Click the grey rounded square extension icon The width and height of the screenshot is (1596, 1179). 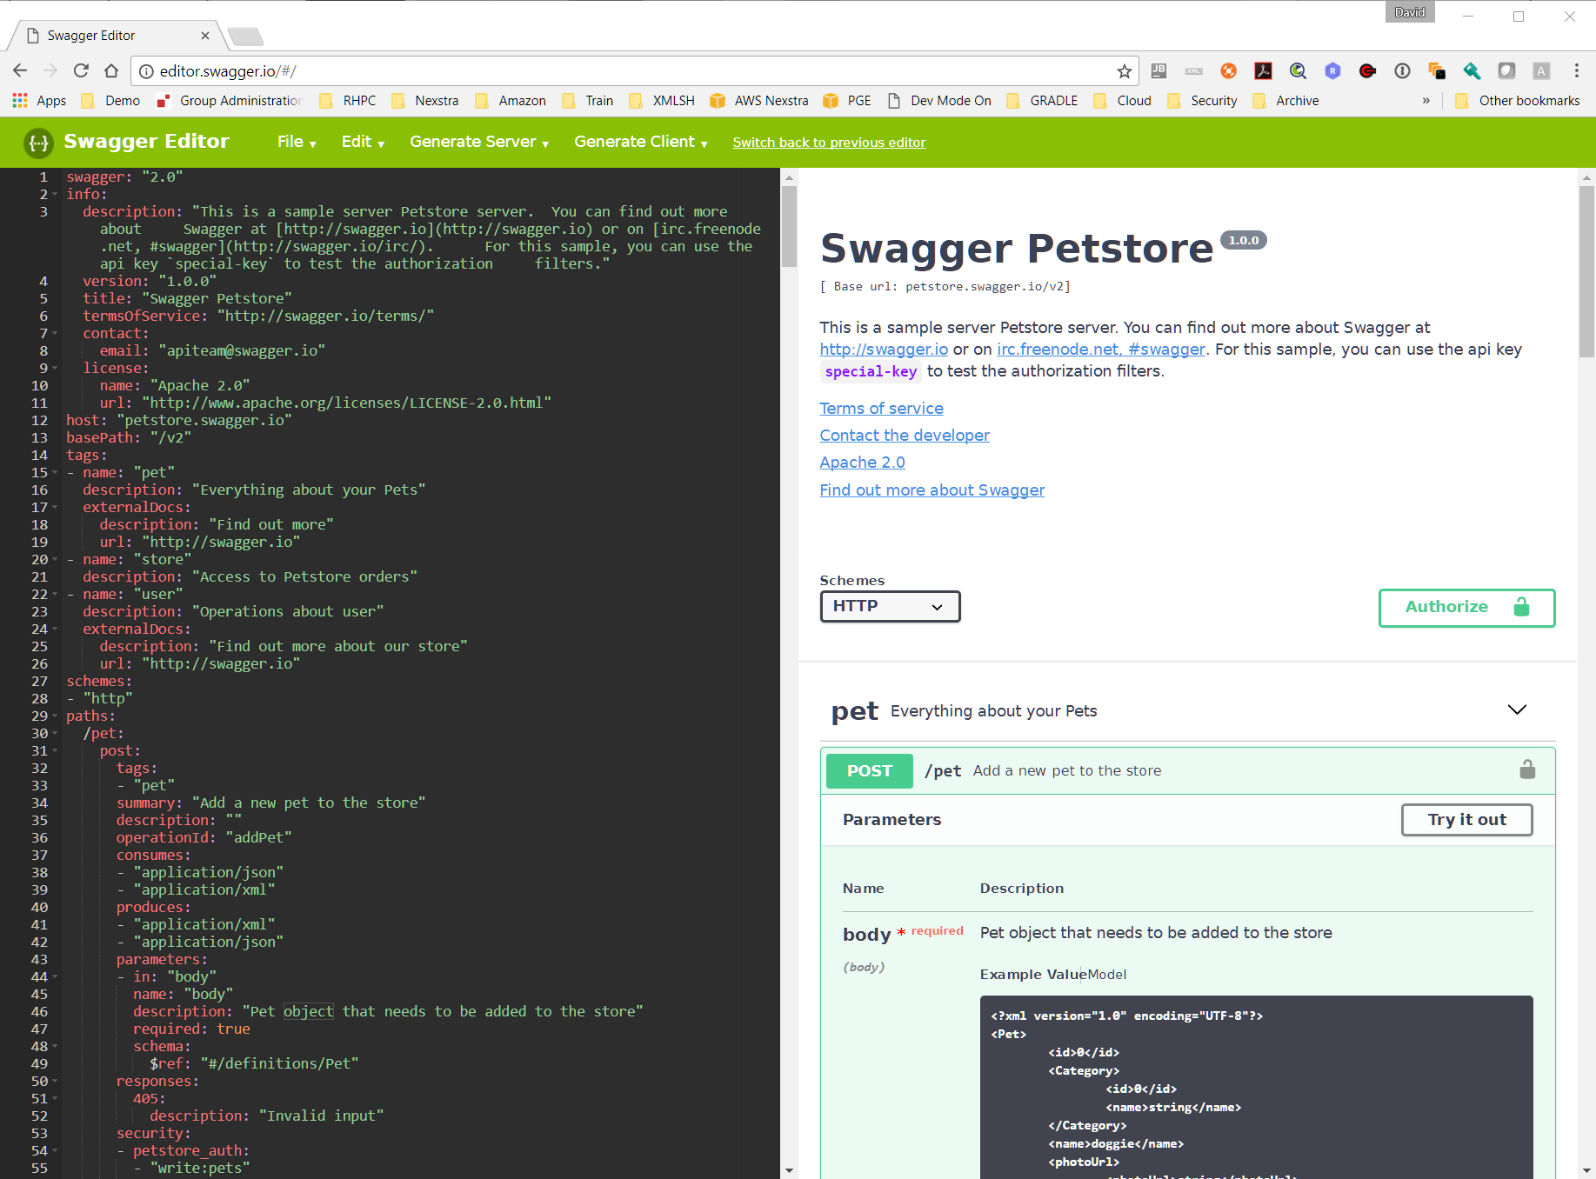pos(1506,70)
